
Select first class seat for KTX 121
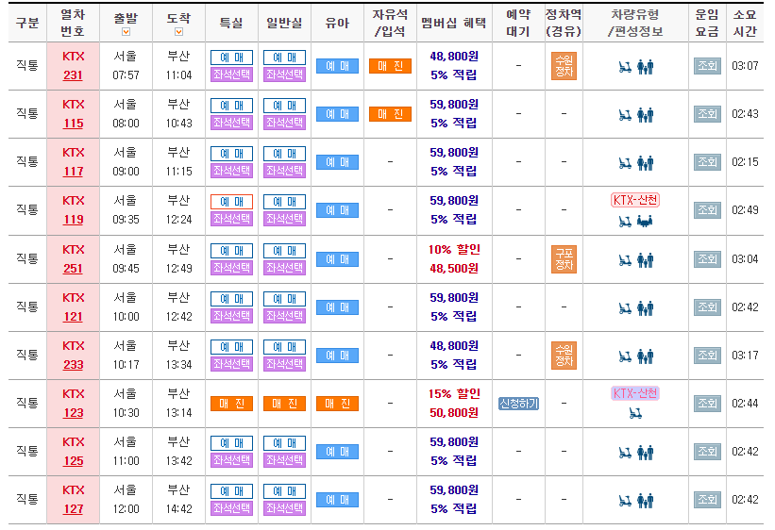tap(232, 316)
